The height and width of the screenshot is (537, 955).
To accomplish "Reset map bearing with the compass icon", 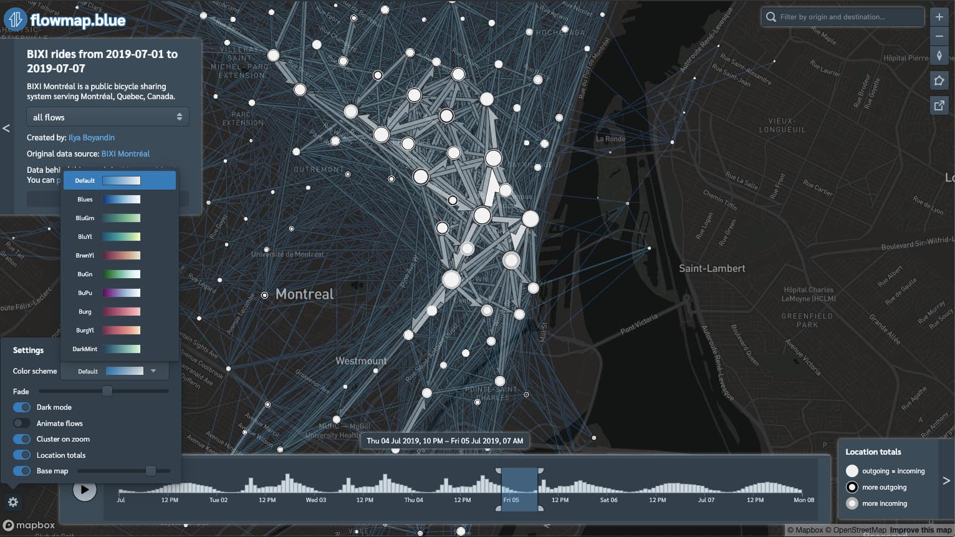I will pyautogui.click(x=939, y=56).
